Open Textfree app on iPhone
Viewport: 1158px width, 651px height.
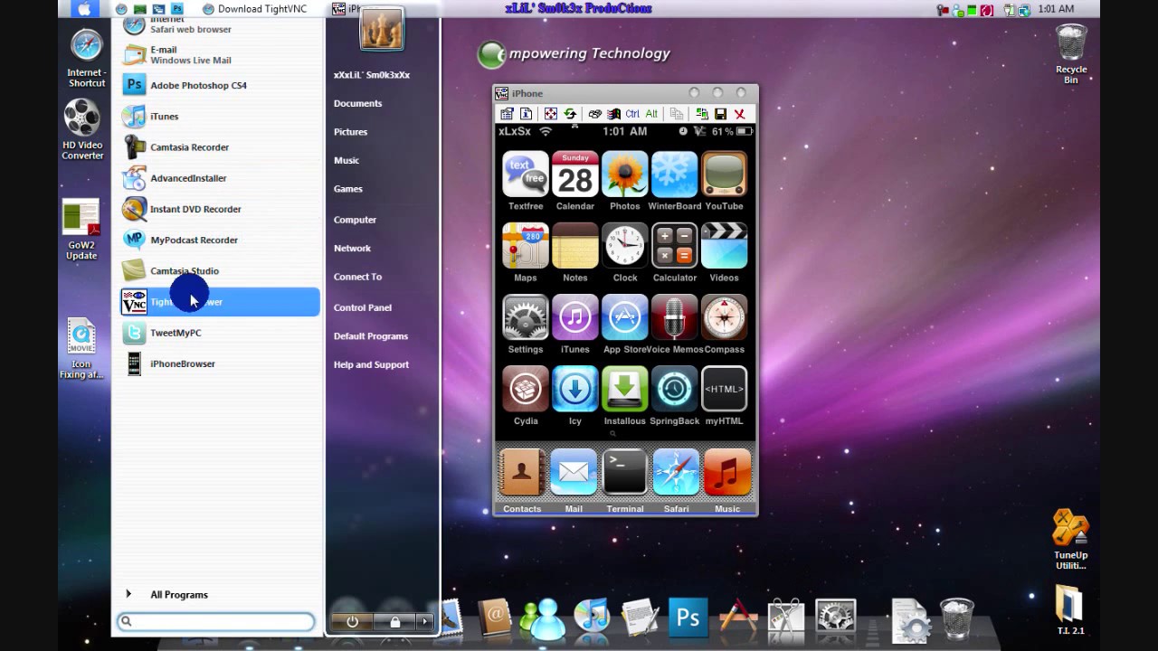526,174
